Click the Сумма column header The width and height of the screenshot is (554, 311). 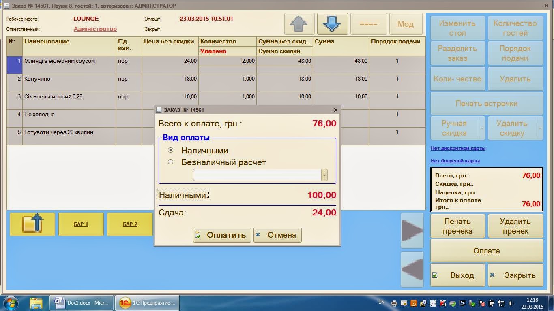[341, 47]
